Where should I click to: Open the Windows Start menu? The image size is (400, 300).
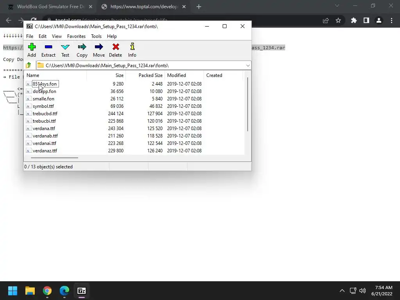click(x=12, y=291)
